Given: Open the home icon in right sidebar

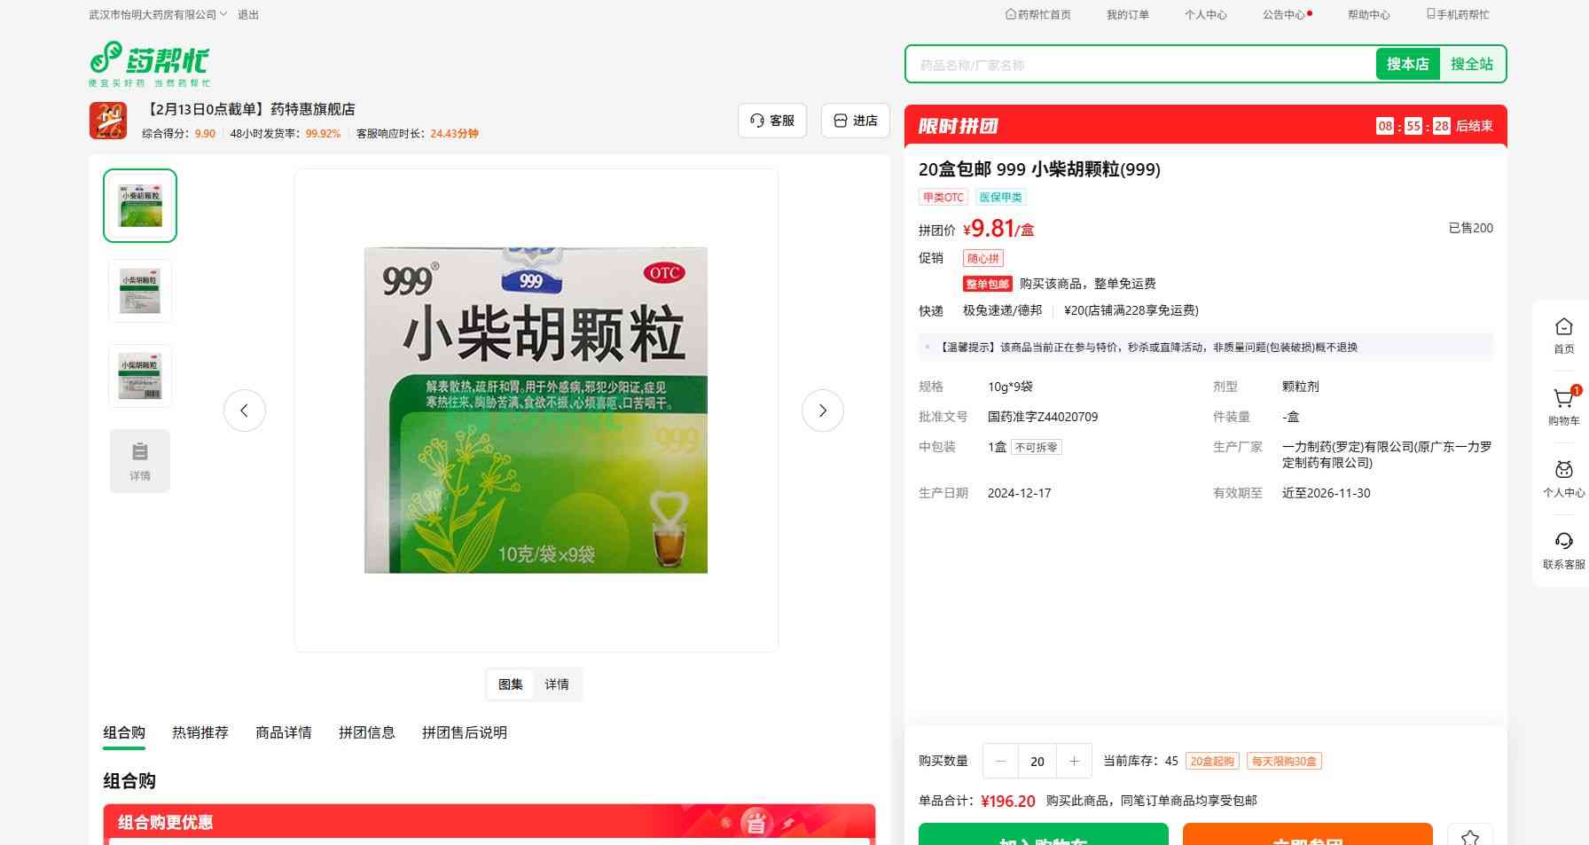Looking at the screenshot, I should 1563,328.
